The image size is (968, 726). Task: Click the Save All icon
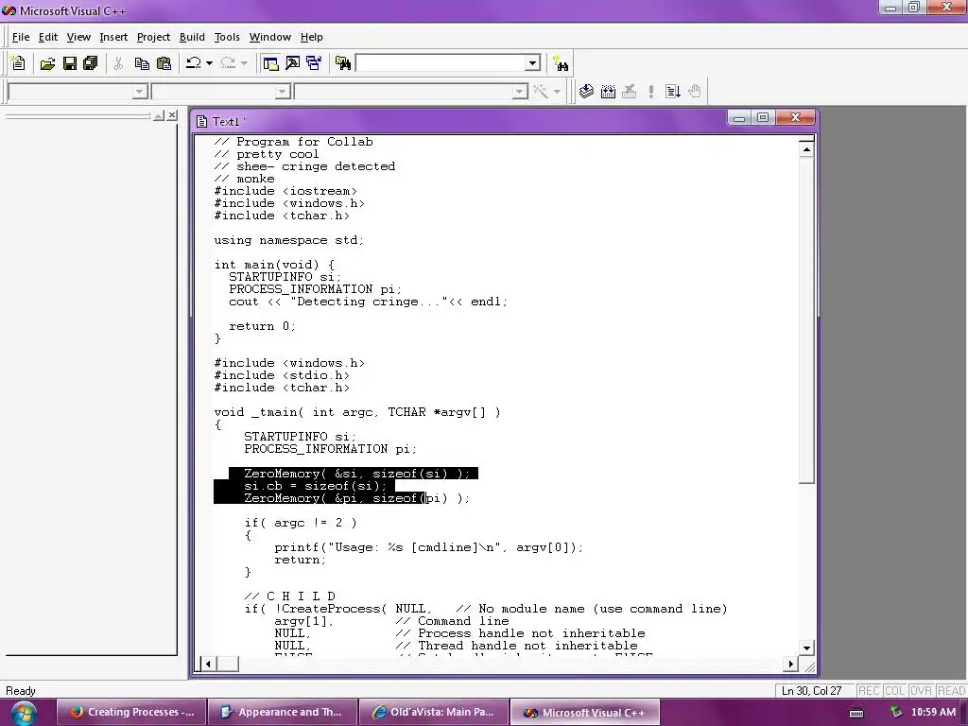click(x=91, y=63)
